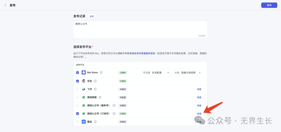Image resolution: width=281 pixels, height=132 pixels.
Task: Tick the 微信客服 checkbox
Action: coord(78,97)
